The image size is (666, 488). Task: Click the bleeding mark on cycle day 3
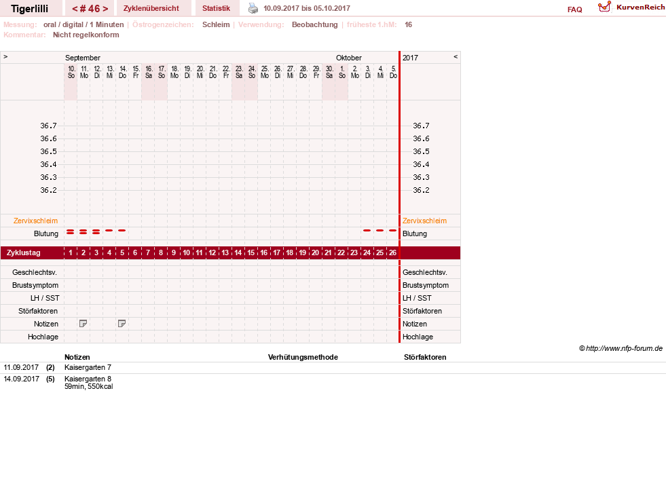tap(96, 232)
